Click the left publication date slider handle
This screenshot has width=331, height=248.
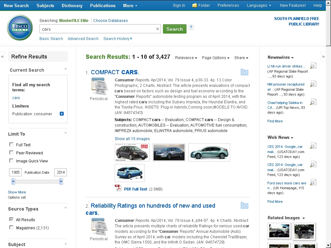(13, 181)
